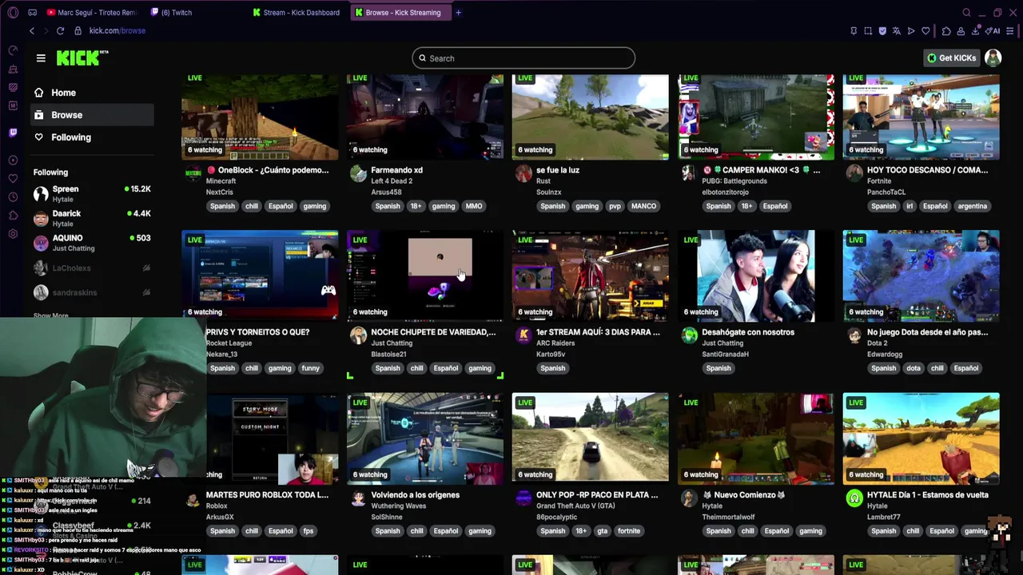Open the 'se fue la luz' Rust thumbnail
The image size is (1023, 575).
pyautogui.click(x=591, y=117)
